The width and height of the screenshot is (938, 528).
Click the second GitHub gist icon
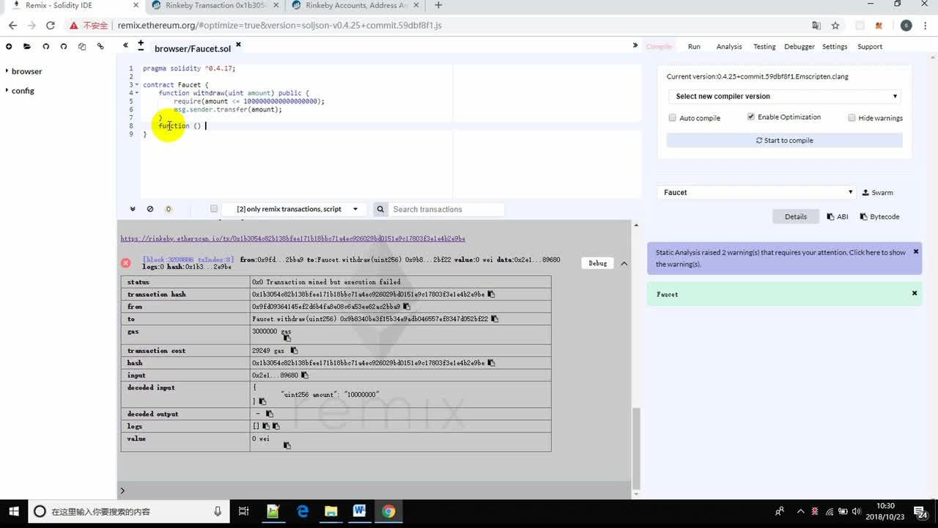[64, 46]
